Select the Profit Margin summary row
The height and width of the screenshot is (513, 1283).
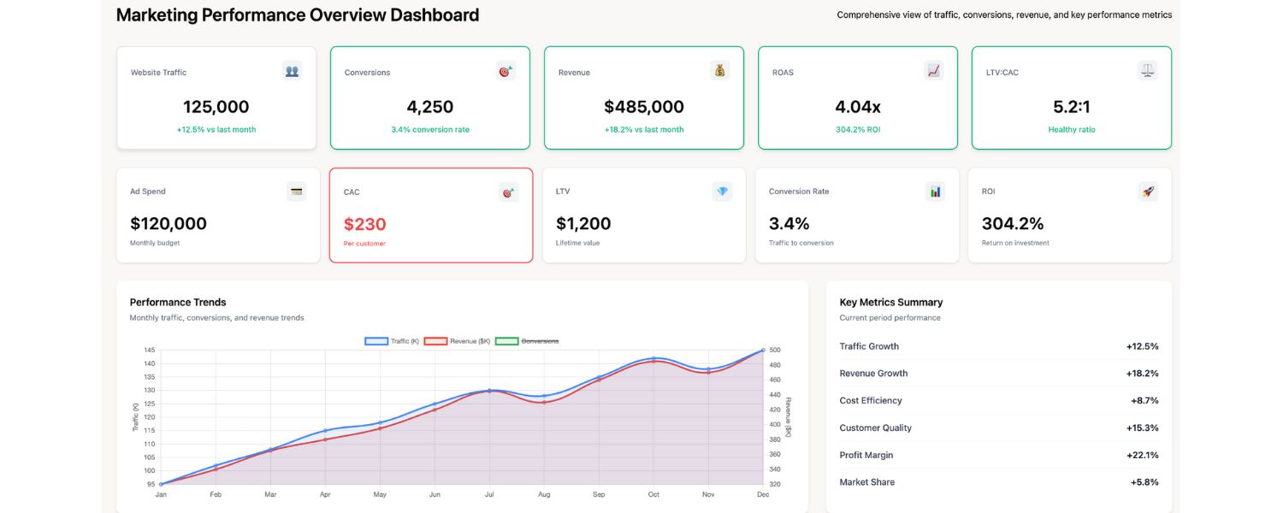point(998,455)
